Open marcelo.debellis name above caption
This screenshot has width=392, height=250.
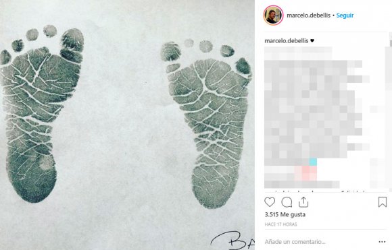(287, 40)
